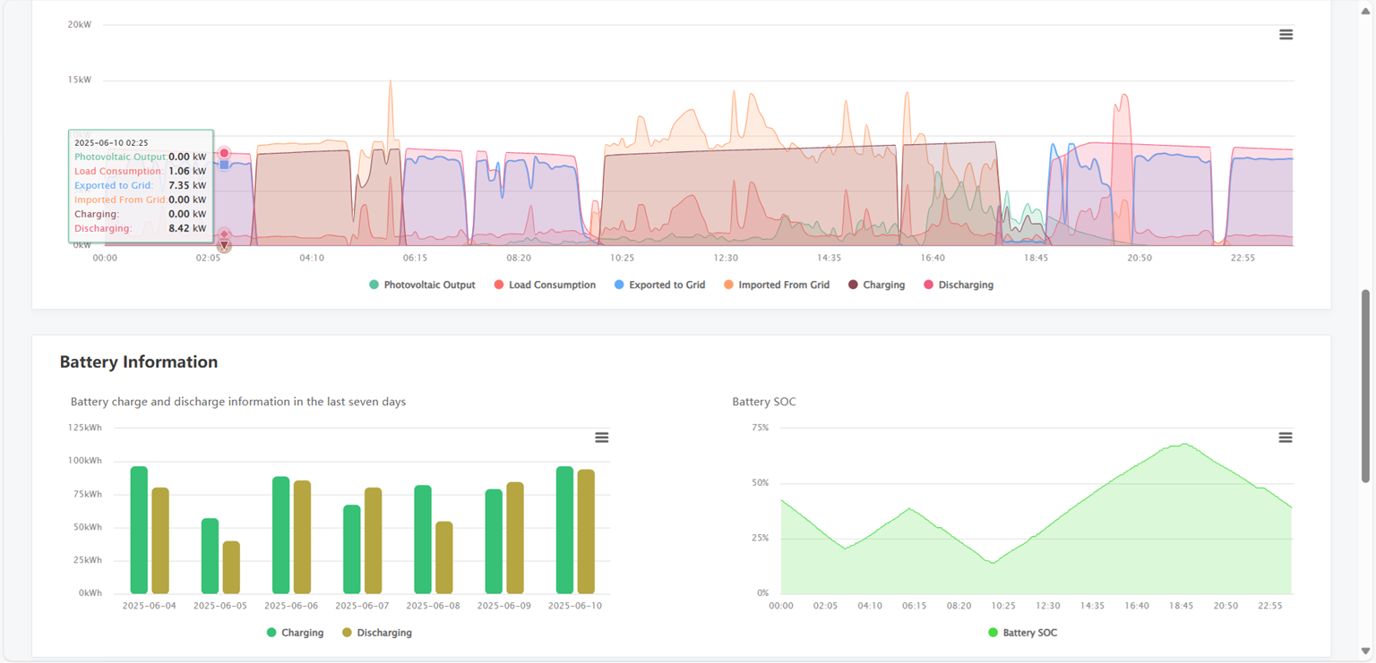Open the seven-day battery chart menu icon
Viewport: 1376px width, 663px height.
(x=602, y=438)
